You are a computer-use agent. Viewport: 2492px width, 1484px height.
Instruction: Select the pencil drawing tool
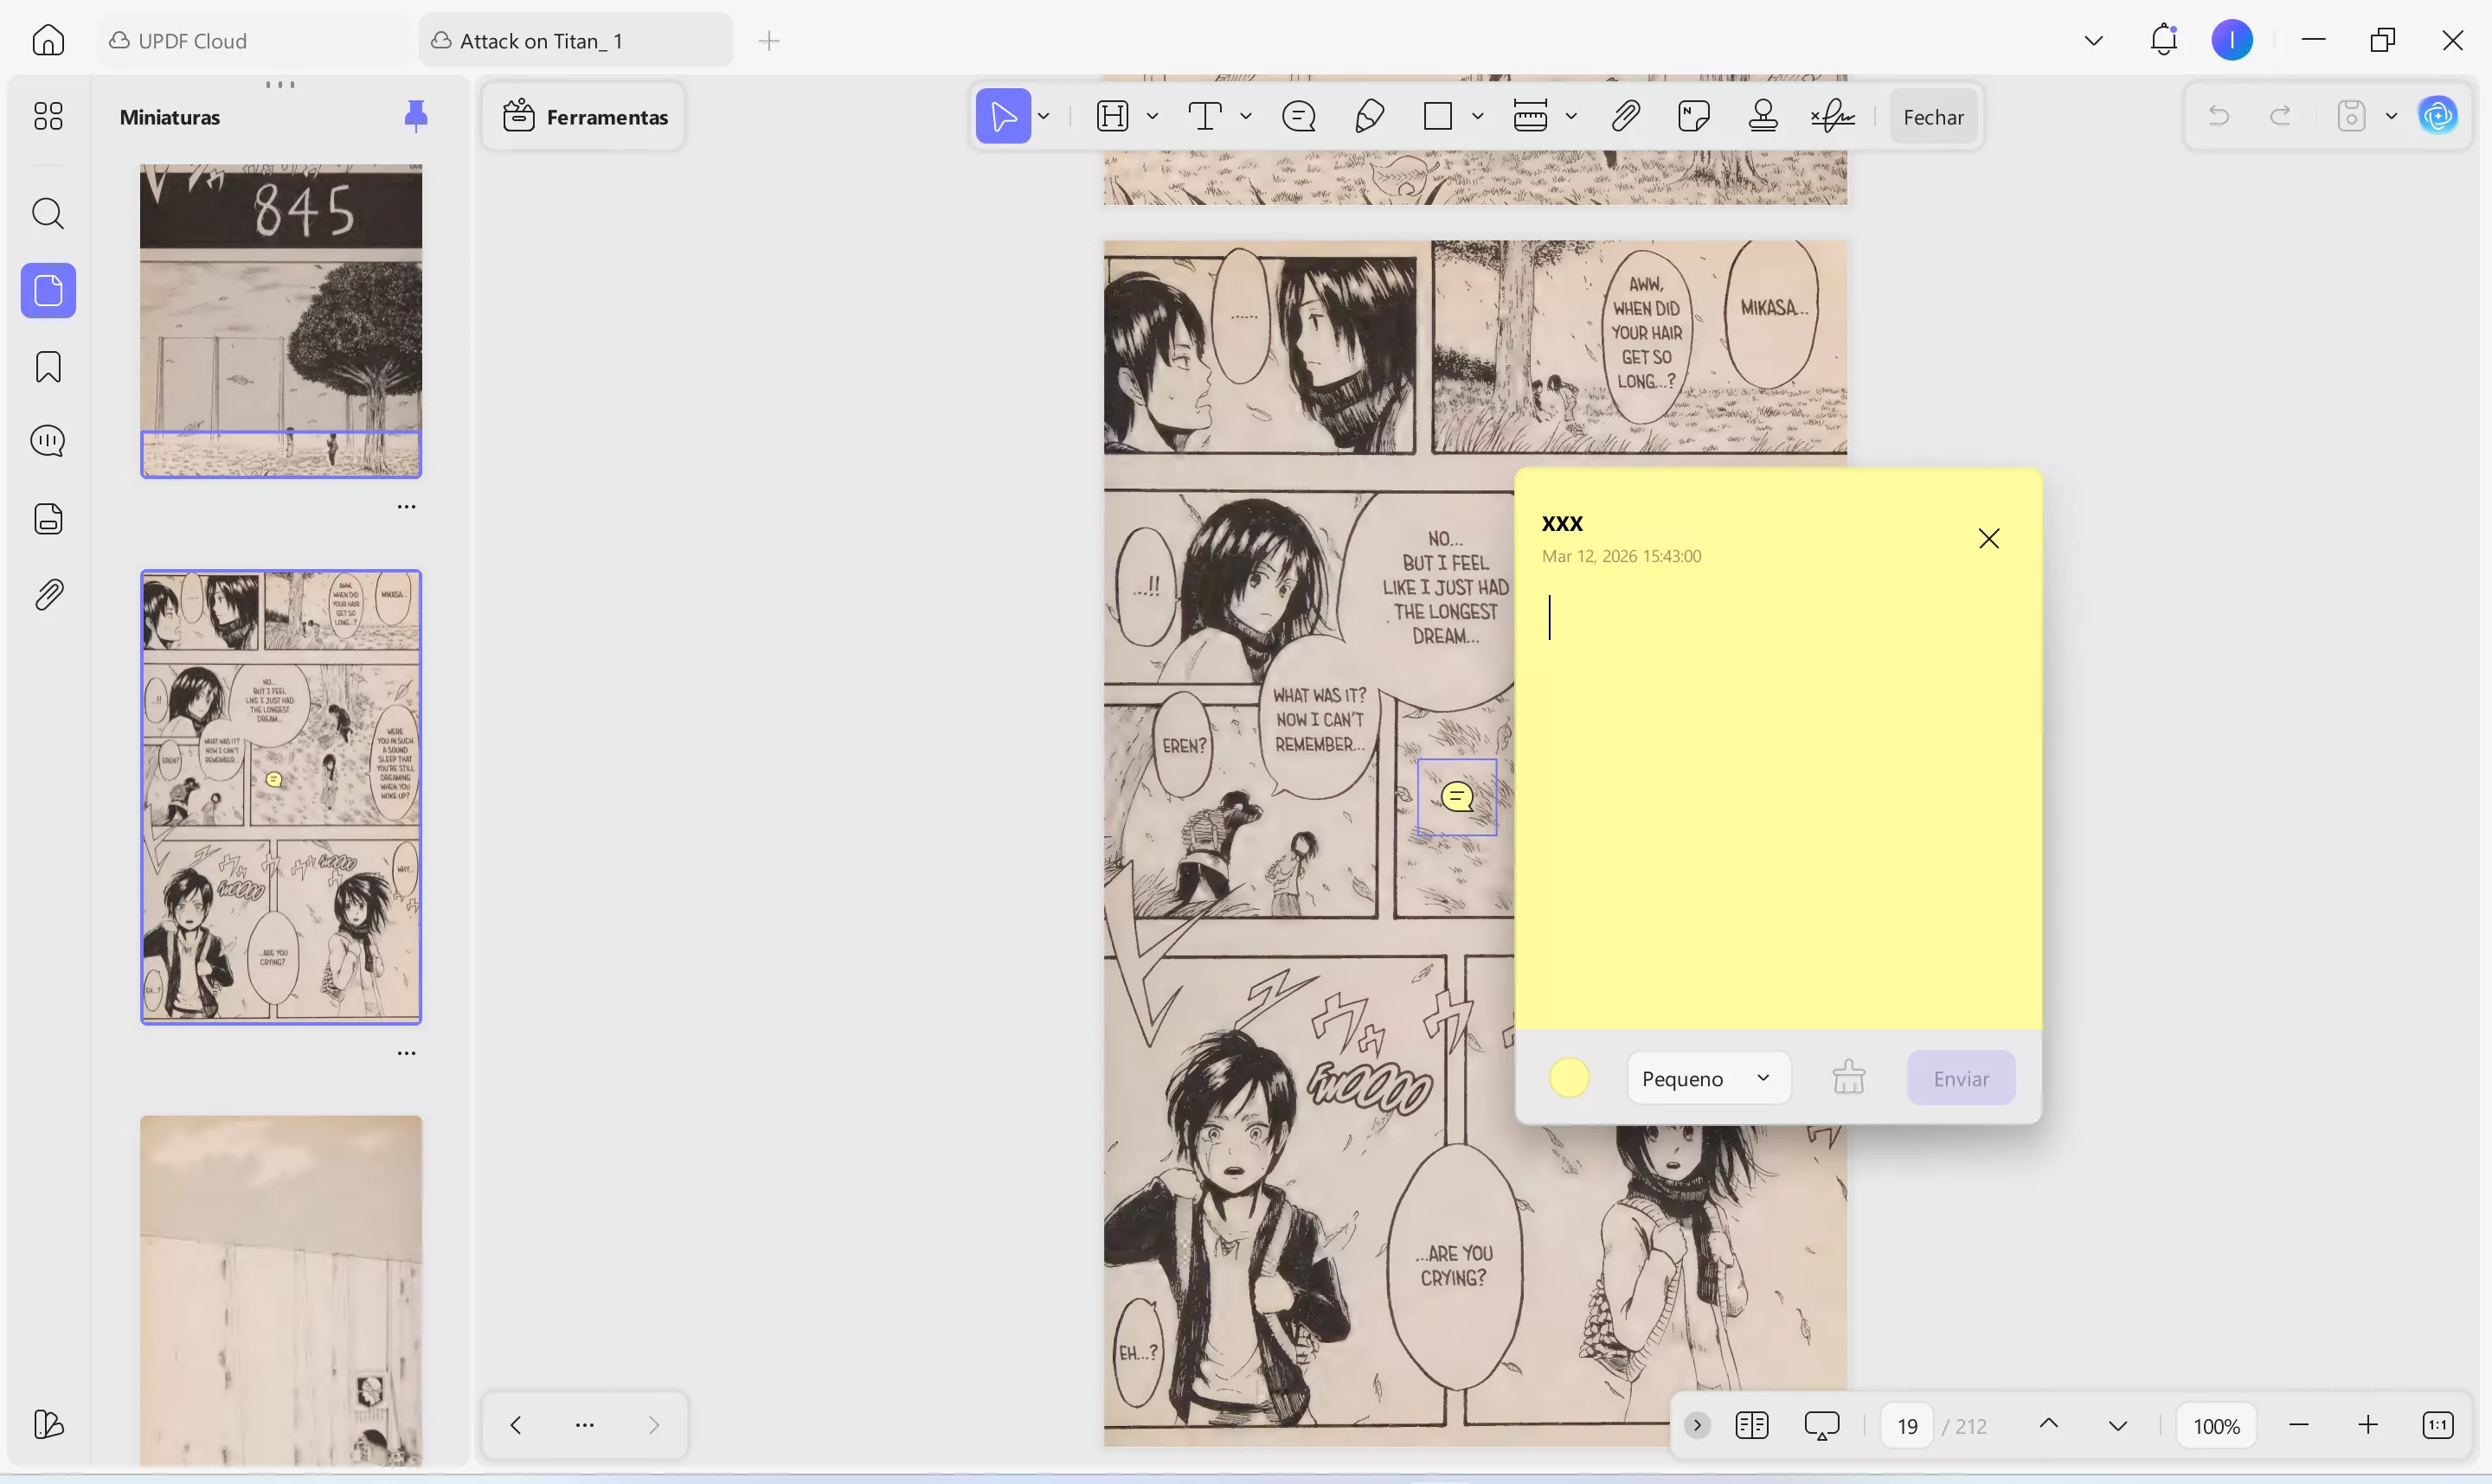1369,117
